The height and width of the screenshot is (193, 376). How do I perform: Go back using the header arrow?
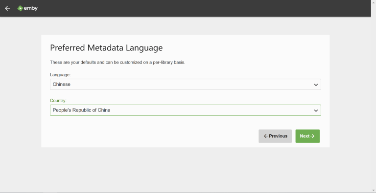[7, 8]
